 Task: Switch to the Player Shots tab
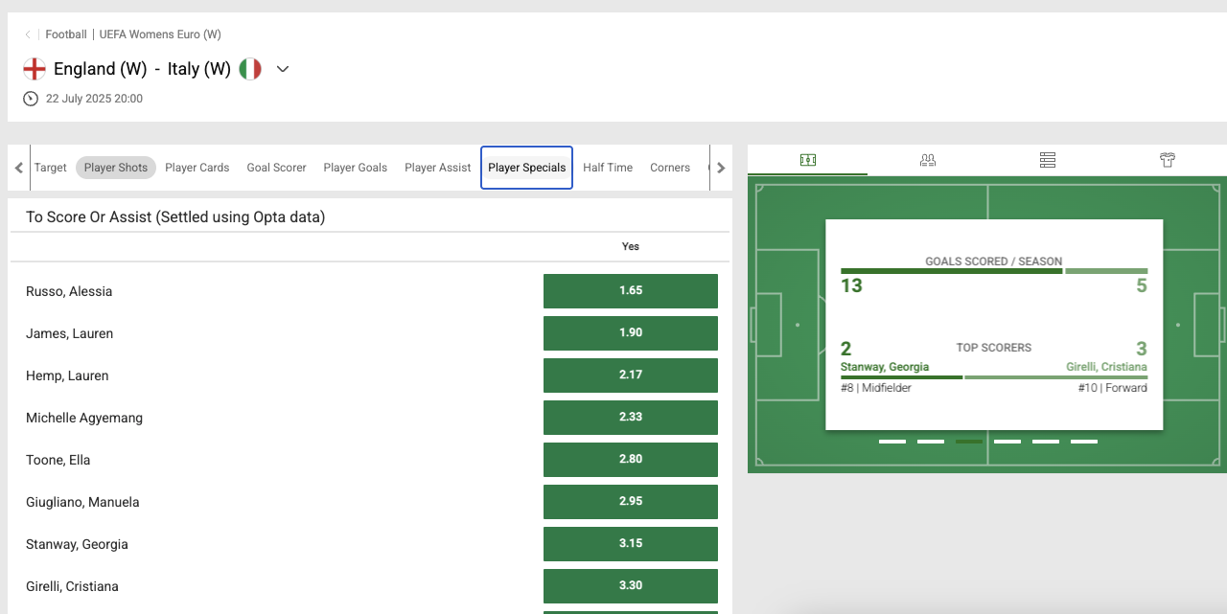pyautogui.click(x=116, y=168)
